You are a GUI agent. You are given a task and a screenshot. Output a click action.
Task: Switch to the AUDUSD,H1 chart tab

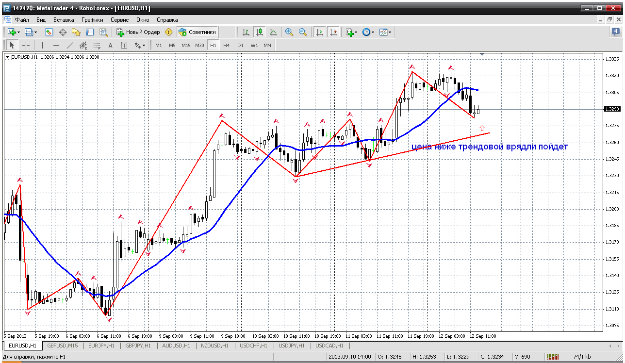click(176, 346)
